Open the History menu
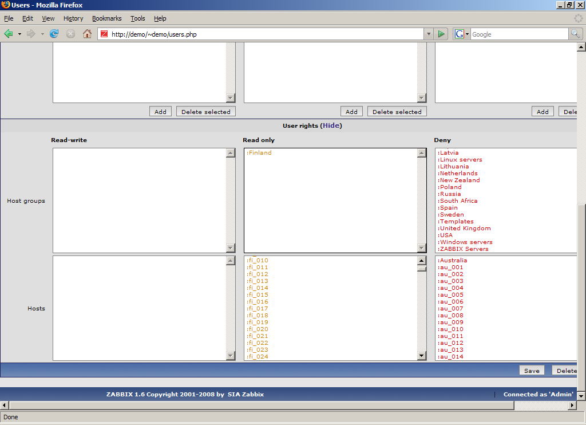 [73, 18]
